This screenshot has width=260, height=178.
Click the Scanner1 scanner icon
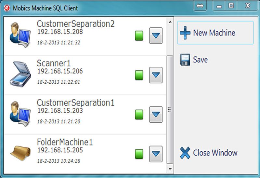point(20,74)
